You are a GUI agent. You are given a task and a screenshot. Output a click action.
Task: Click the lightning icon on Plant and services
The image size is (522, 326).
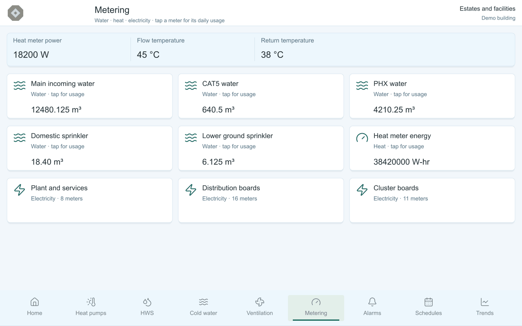coord(20,190)
